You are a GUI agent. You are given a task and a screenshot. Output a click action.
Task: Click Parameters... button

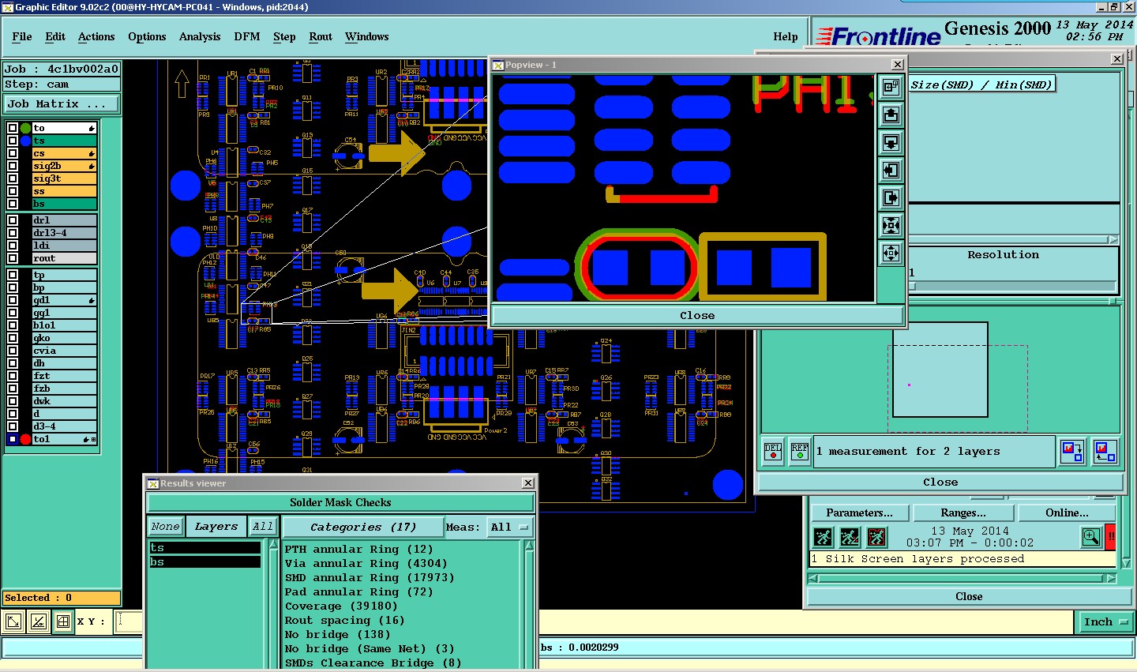coord(859,512)
